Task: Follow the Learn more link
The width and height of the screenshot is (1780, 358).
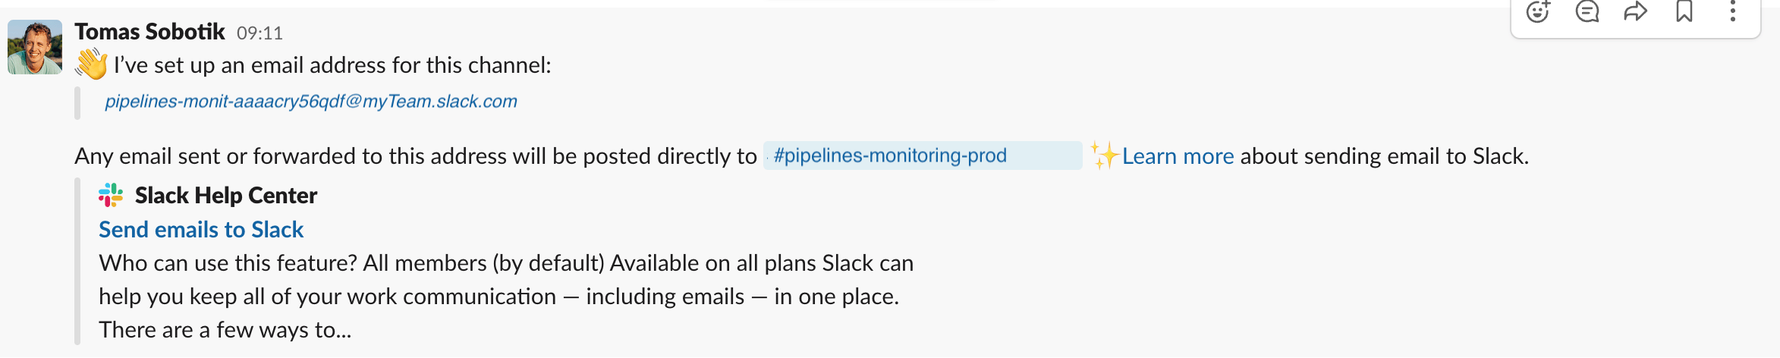Action: 1178,156
